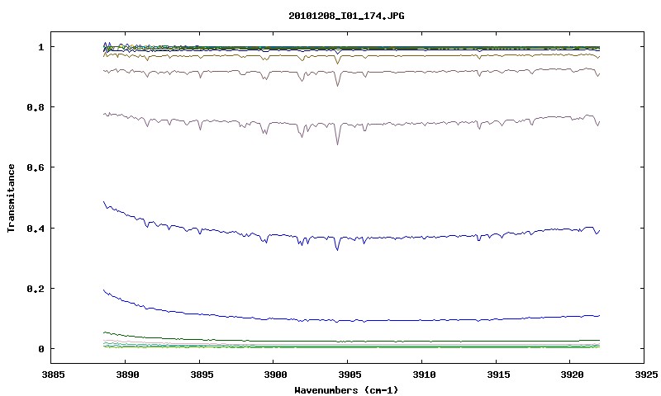The width and height of the screenshot is (661, 396).
Task: Click the x-axis tick label 3920
Action: pyautogui.click(x=571, y=375)
